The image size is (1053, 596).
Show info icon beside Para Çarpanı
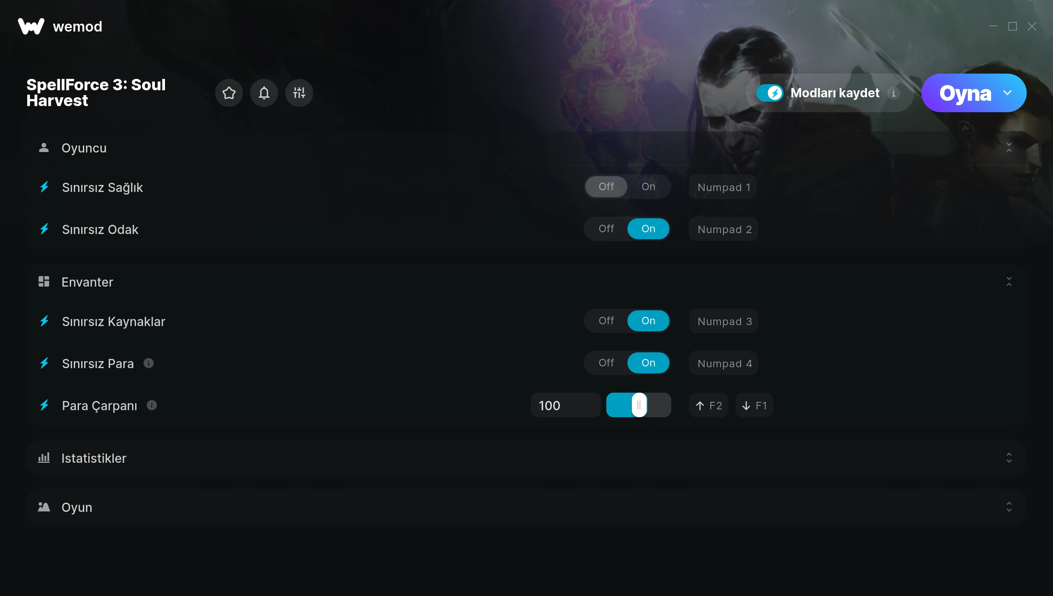(x=152, y=405)
